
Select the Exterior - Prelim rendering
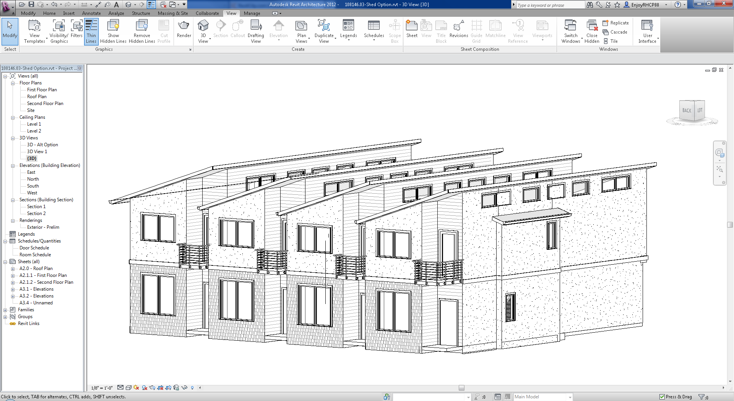pos(43,227)
